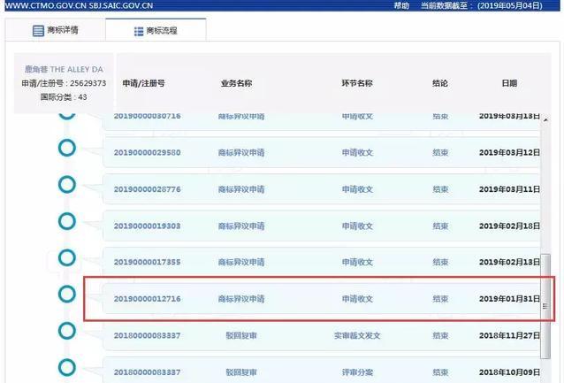
Task: Click the 日期 column header
Action: (509, 83)
